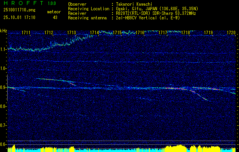Viewport: 239px width, 152px height.
Task: Click the kHz unit label
Action: click(x=4, y=30)
